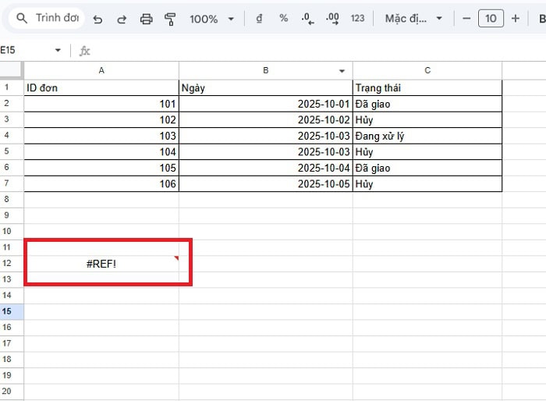Click the undo arrow icon
Image resolution: width=546 pixels, height=401 pixels.
click(97, 20)
